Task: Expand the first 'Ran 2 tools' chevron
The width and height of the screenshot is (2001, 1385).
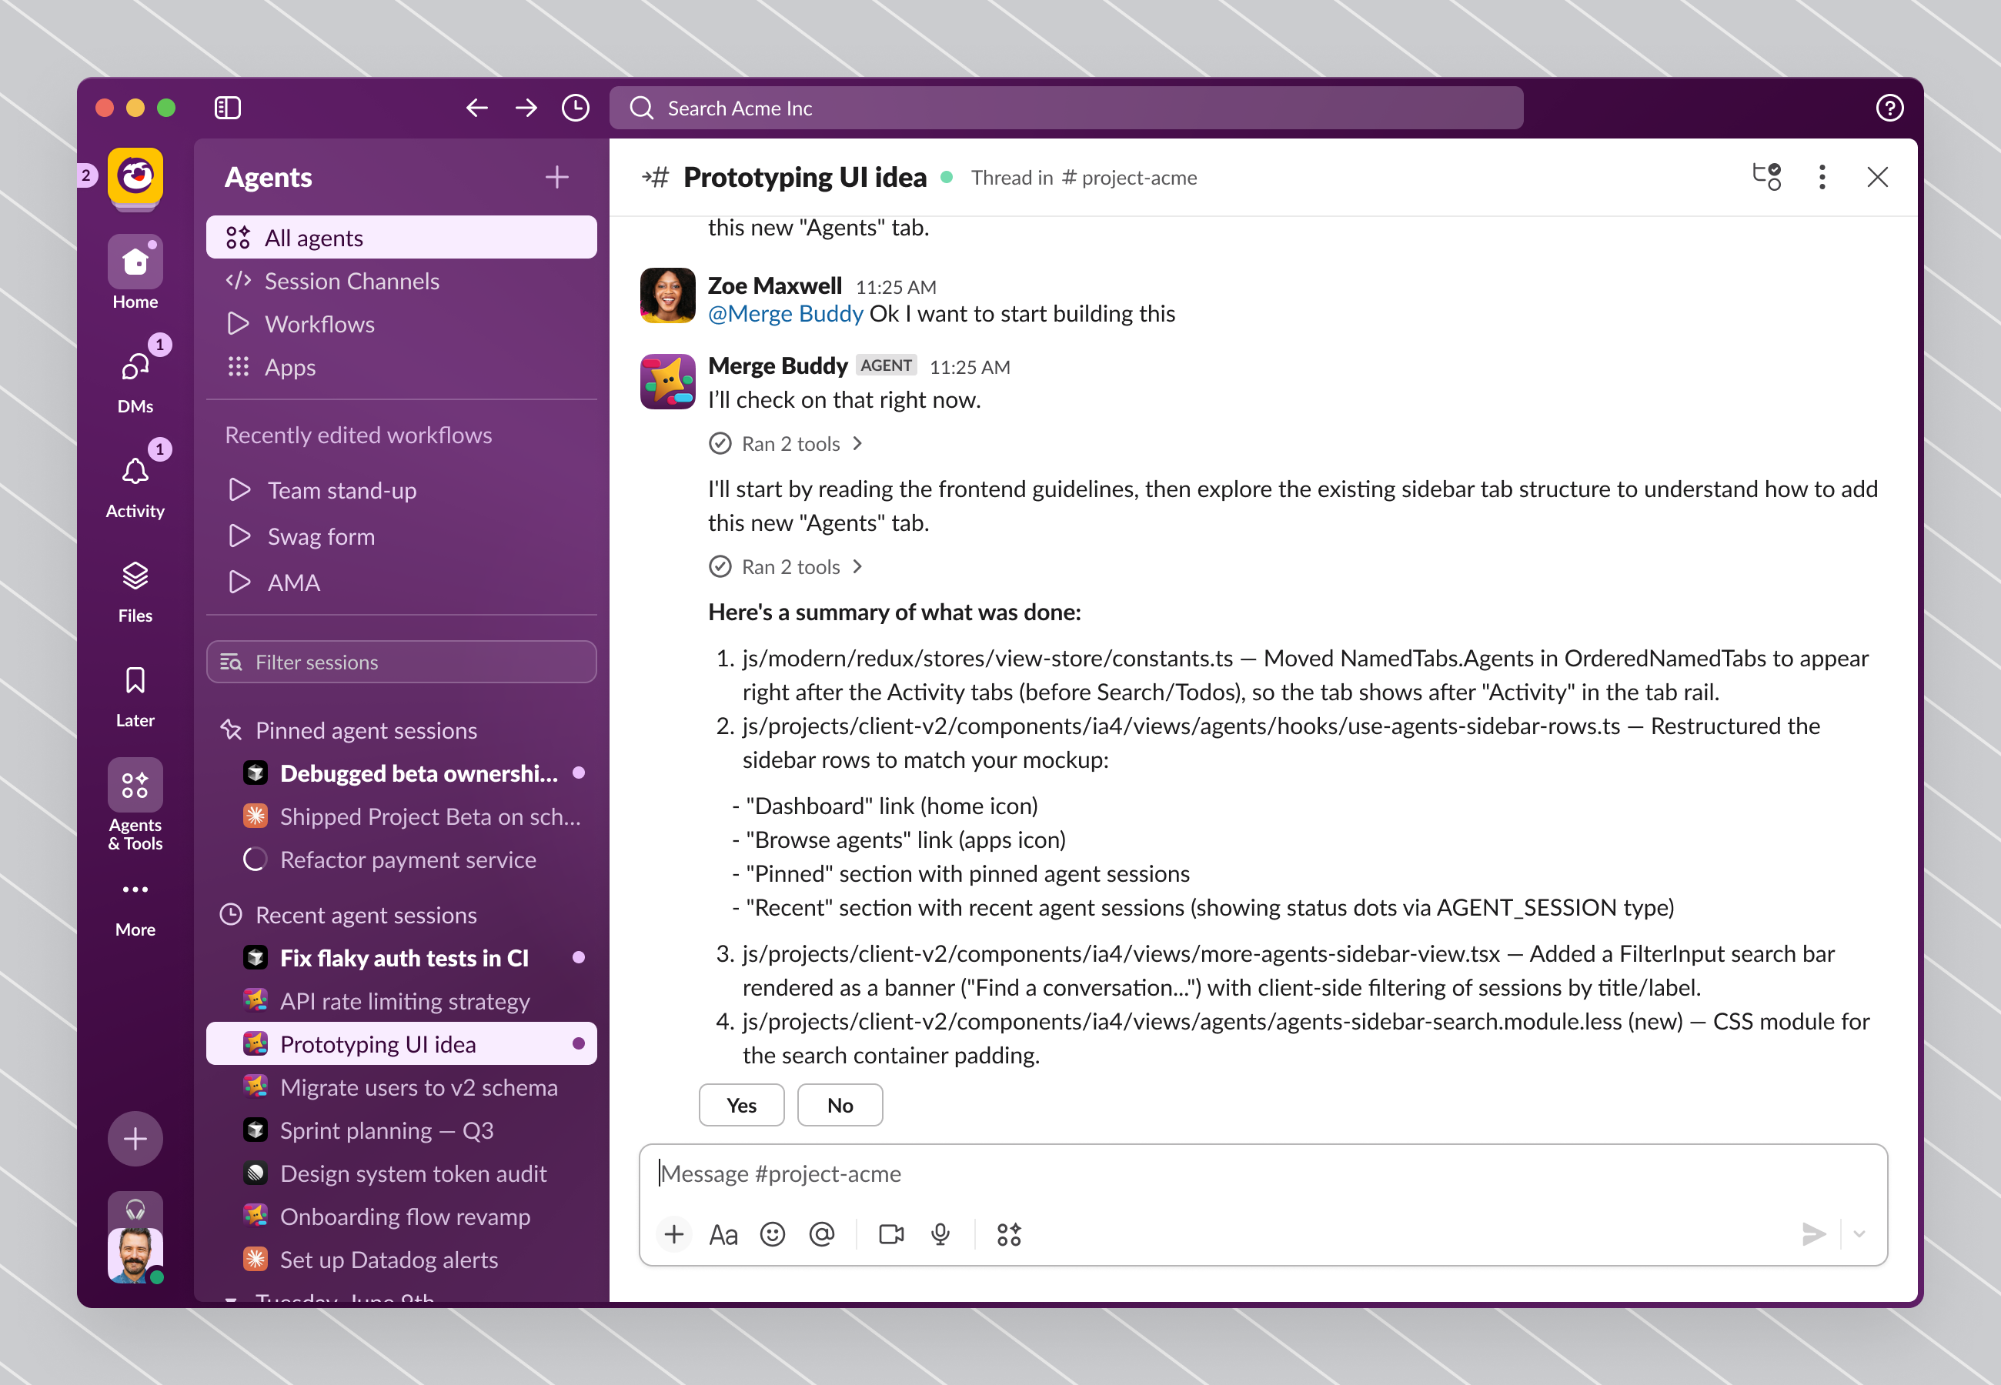Action: [857, 443]
